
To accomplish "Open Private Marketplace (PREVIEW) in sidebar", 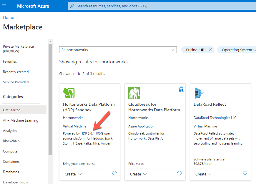I will [18, 49].
